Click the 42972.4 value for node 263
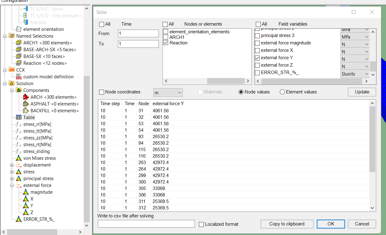This screenshot has height=235, width=386. tap(161, 163)
